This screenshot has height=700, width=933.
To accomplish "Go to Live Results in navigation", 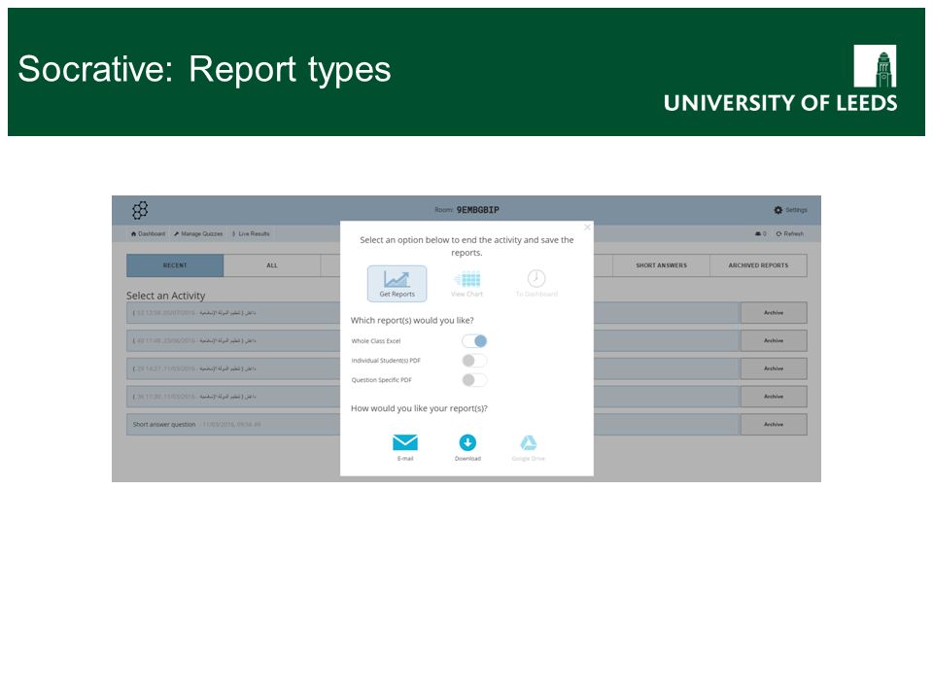I will point(251,234).
